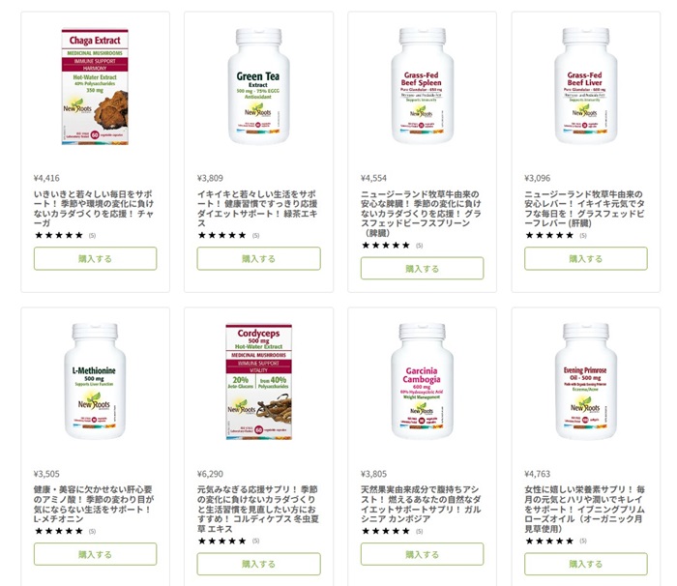This screenshot has width=677, height=586.
Task: Open the Grass-Fed Beef Spleen bottle image
Action: pyautogui.click(x=422, y=86)
